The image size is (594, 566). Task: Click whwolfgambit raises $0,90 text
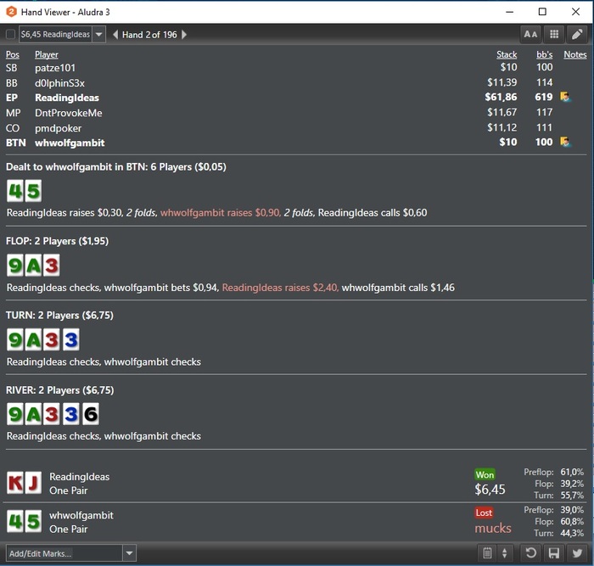(x=221, y=212)
